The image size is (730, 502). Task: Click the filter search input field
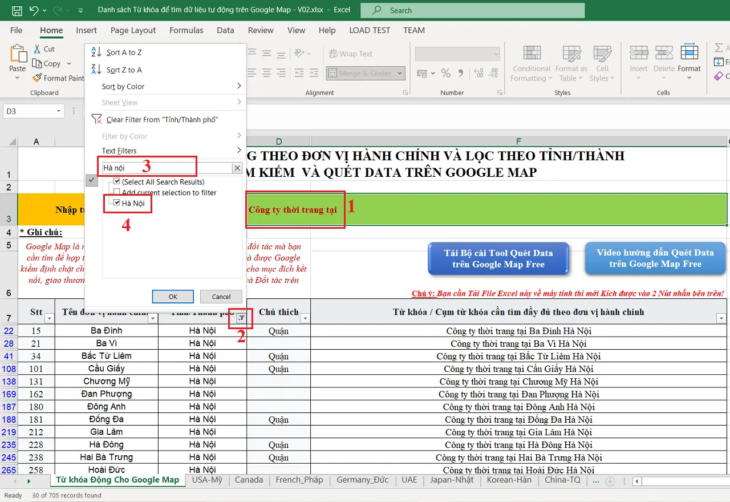[x=165, y=168]
